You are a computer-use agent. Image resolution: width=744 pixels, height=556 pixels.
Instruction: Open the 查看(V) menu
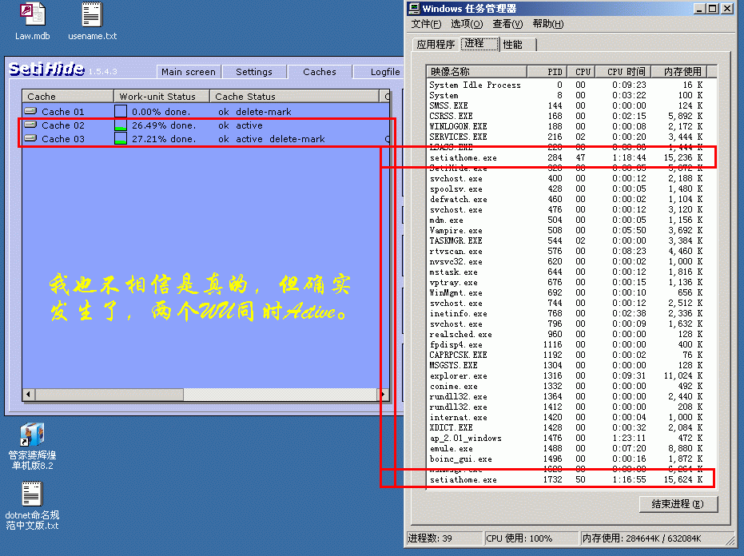pyautogui.click(x=507, y=24)
